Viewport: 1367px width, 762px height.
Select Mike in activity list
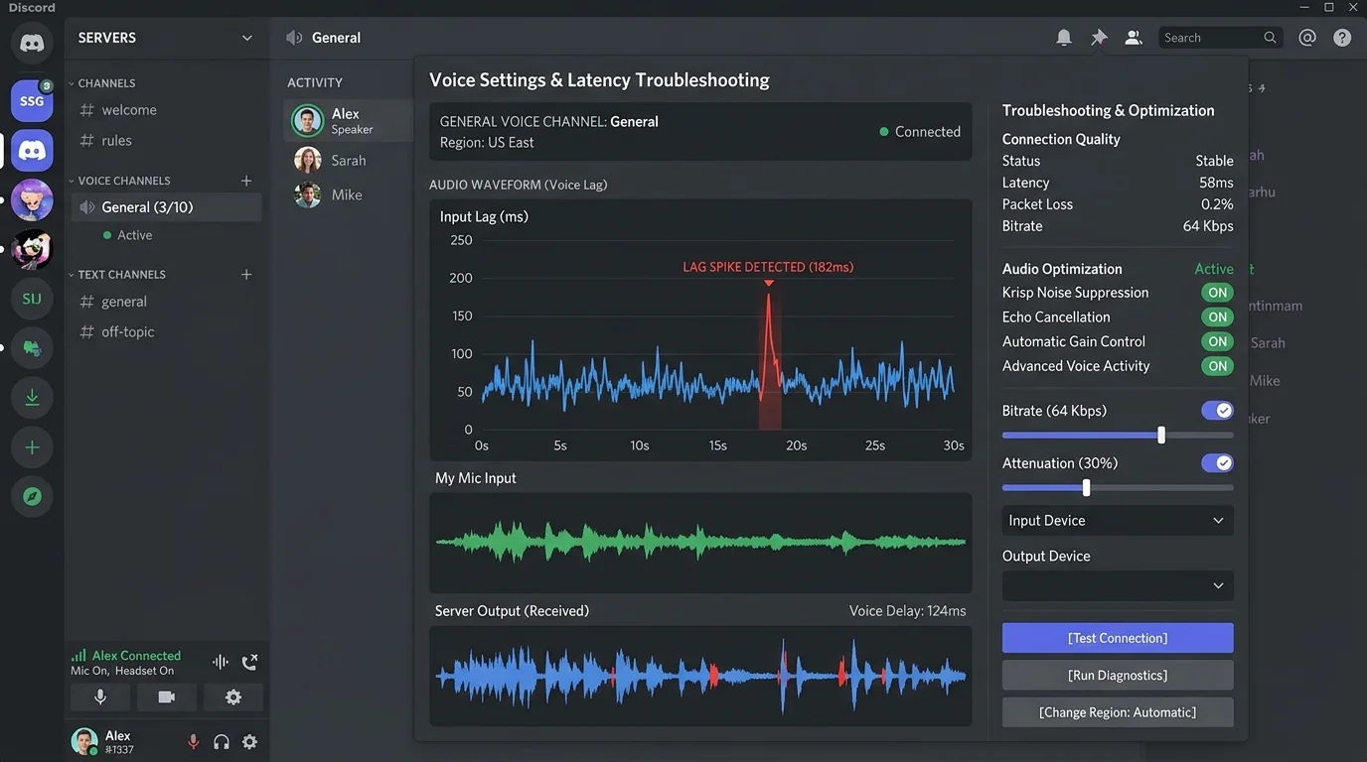click(348, 195)
